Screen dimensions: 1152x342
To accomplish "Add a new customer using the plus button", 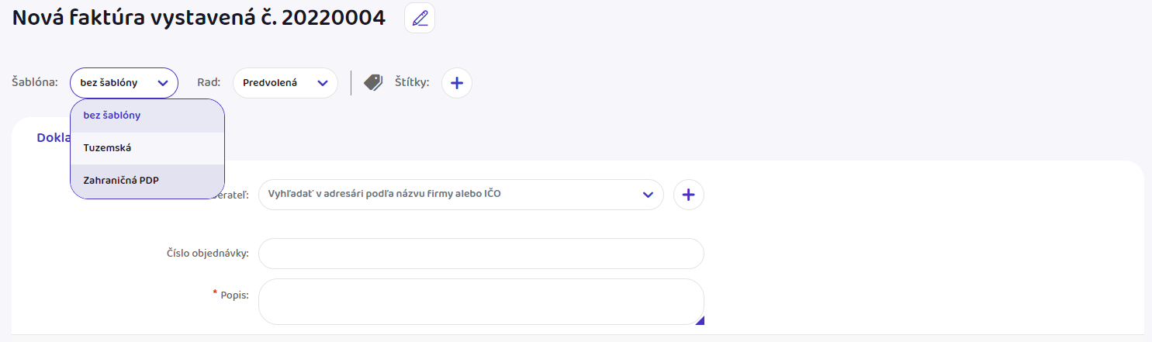I will point(689,195).
